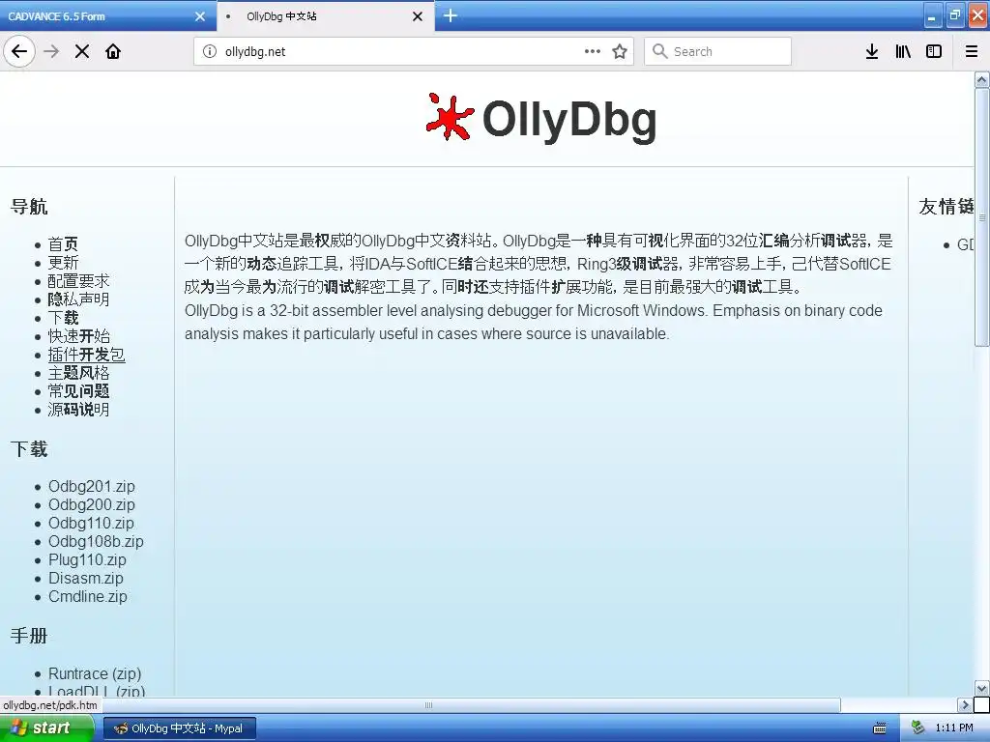Viewport: 990px width, 742px height.
Task: Open the 快速开始 link
Action: (x=79, y=335)
